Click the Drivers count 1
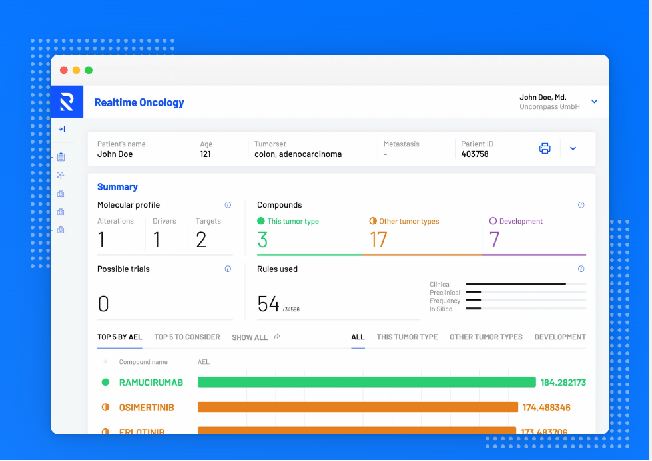Screen dimensions: 652x461 [157, 239]
